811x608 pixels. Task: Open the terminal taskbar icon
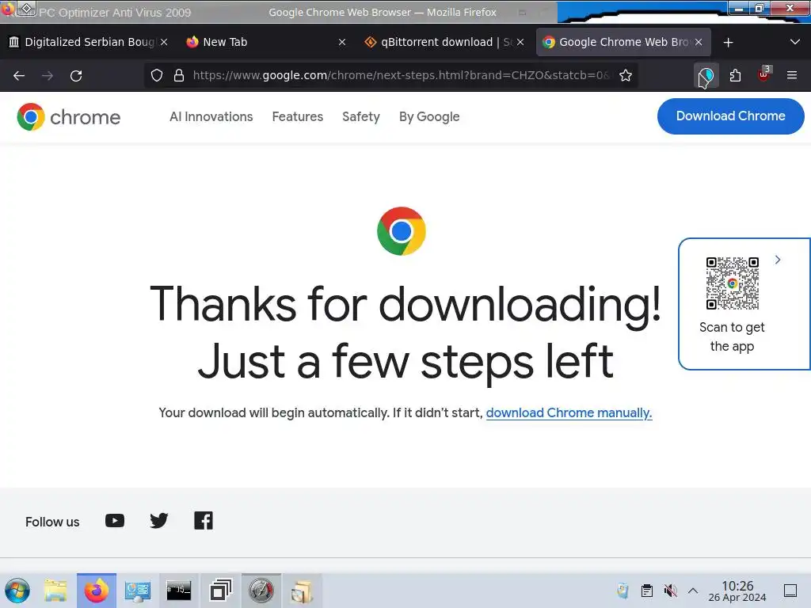pyautogui.click(x=179, y=591)
